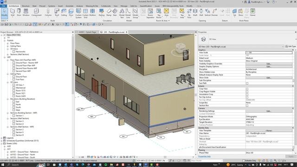Open the Room & Area panel dropdown
Screen dimensions: 297x167
pos(163,20)
